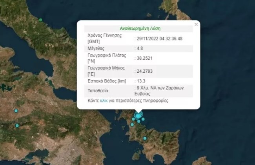Image resolution: width=255 pixels, height=165 pixels.
Task: Click the largest epicenter marker below the popup
Action: pos(138,116)
